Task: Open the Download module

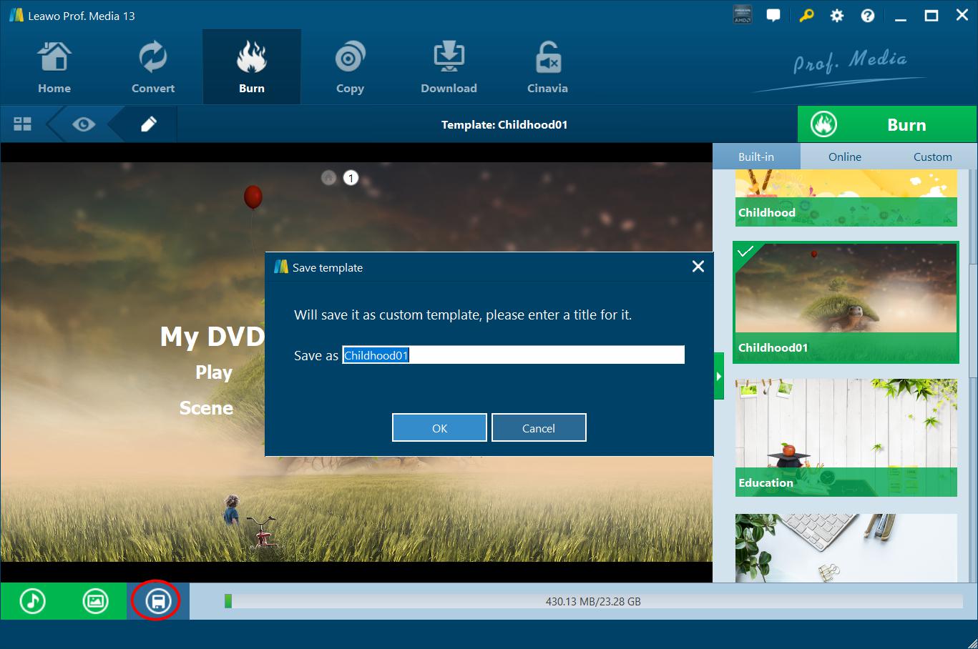Action: click(x=449, y=67)
